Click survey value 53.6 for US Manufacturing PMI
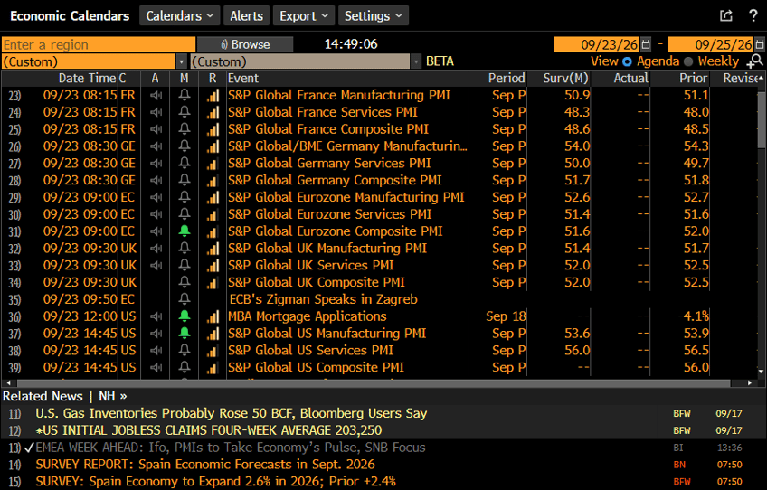Screen dimensions: 767x490 point(577,334)
